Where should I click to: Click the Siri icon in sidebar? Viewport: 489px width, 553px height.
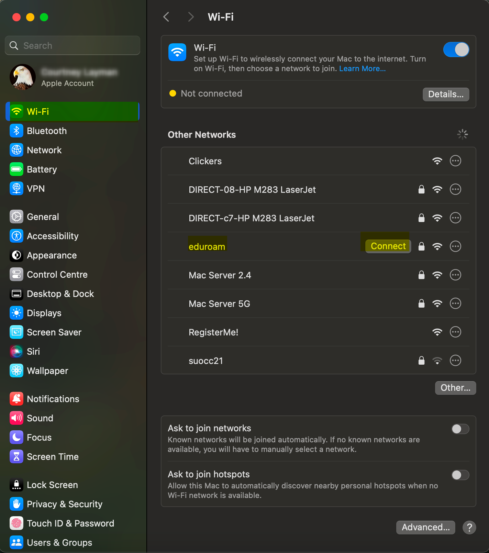(16, 352)
